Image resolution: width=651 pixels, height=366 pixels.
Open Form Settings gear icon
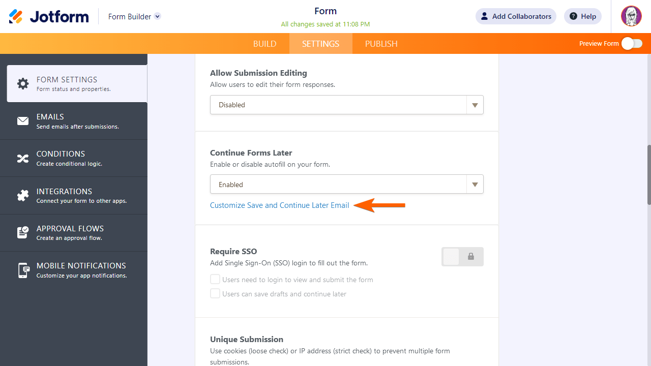pyautogui.click(x=23, y=84)
